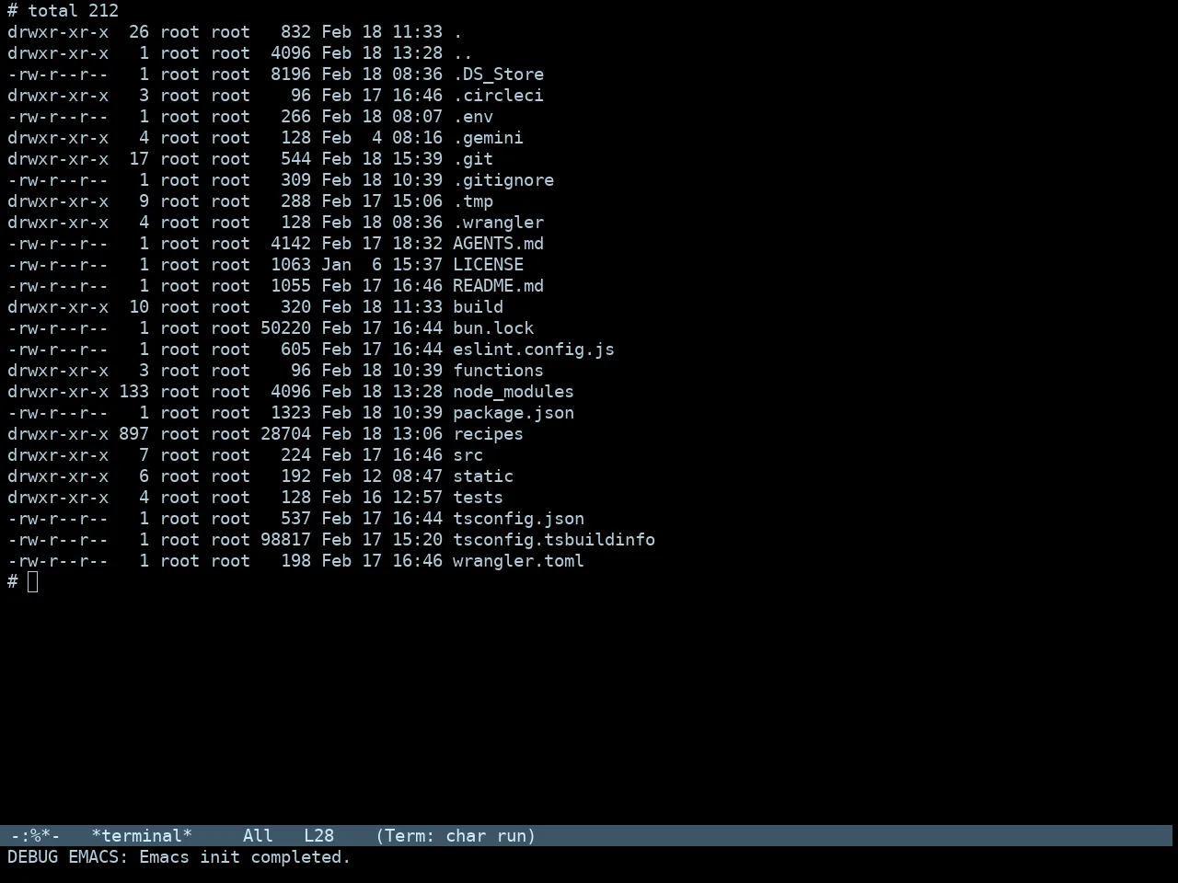Click the DEBUG EMACS echo area message

coord(179,857)
